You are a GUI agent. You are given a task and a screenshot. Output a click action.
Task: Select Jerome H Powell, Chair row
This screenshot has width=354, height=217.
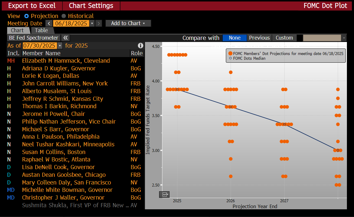pyautogui.click(x=75, y=114)
